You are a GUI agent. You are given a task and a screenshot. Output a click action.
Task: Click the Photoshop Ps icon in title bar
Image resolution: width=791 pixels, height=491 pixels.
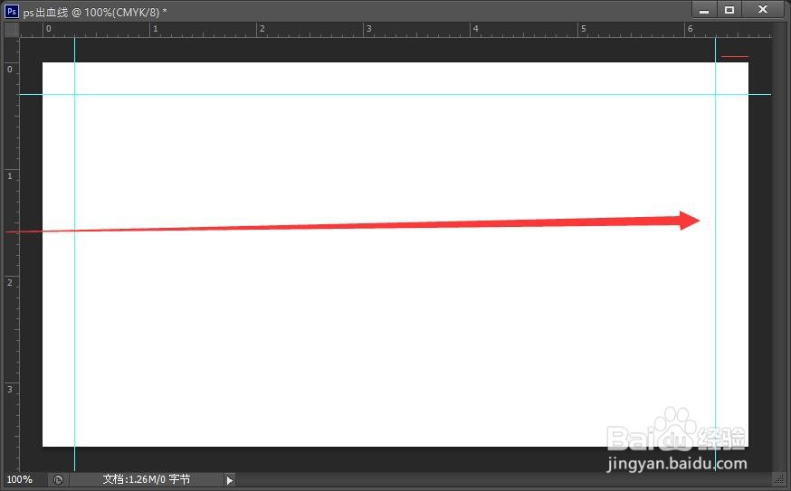(12, 11)
